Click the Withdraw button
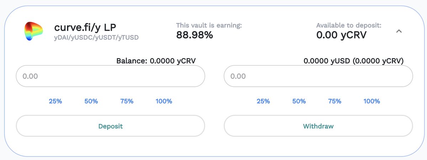The image size is (427, 160). coord(318,126)
